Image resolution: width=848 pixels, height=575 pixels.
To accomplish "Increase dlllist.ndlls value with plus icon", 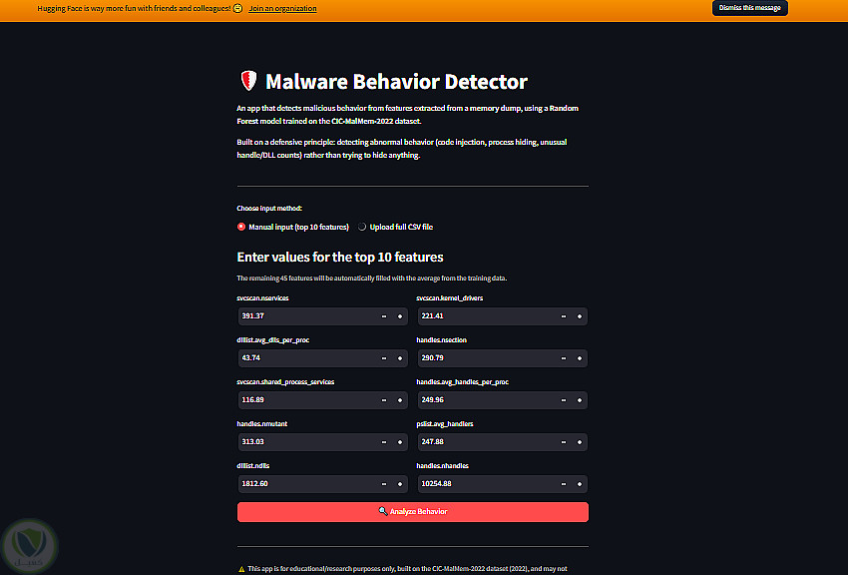I will point(400,484).
